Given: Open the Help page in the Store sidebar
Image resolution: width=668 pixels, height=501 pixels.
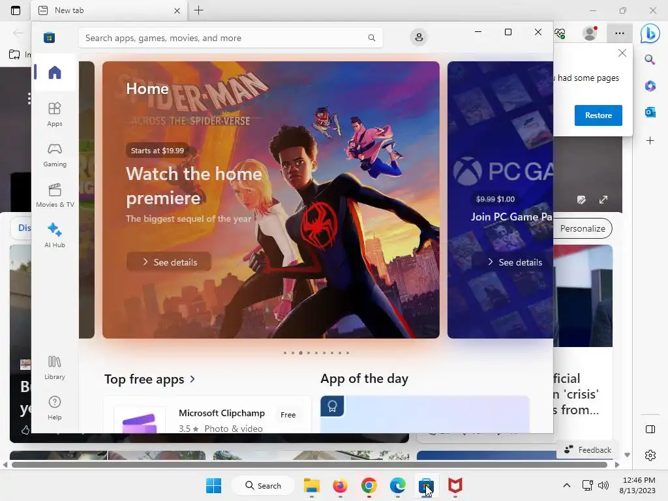Looking at the screenshot, I should tap(55, 408).
